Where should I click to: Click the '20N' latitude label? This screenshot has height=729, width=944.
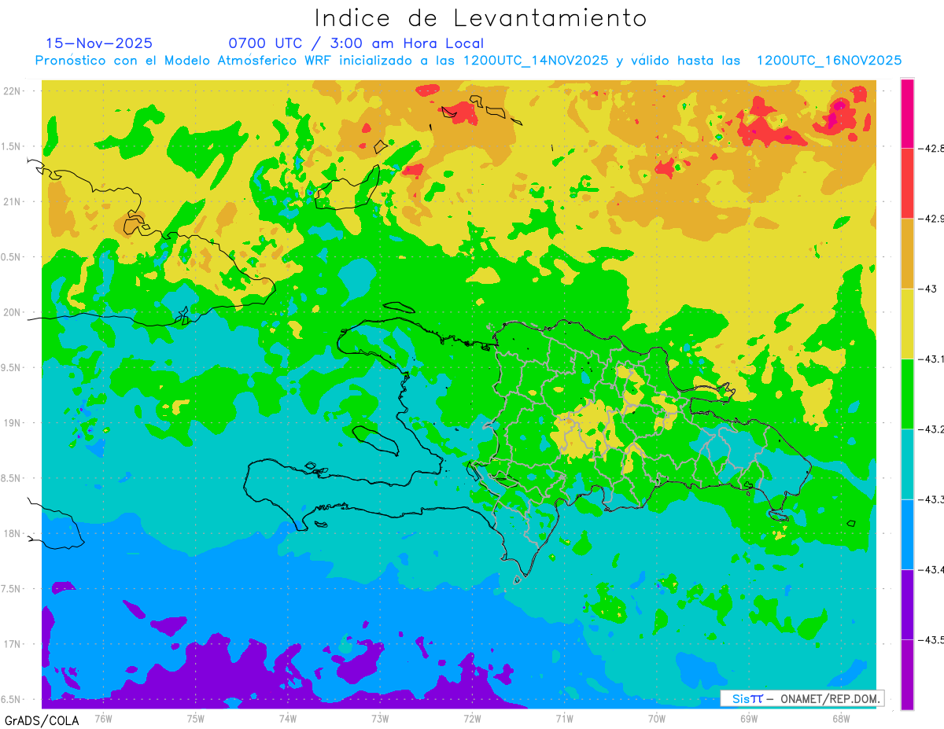tap(13, 312)
